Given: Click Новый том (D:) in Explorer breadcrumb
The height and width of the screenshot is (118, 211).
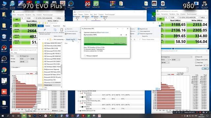Looking at the screenshot, I should (71, 39).
